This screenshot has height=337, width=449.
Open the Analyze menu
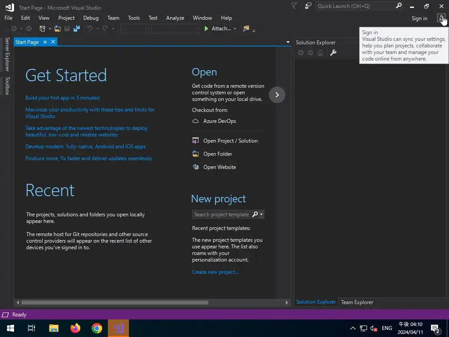175,18
